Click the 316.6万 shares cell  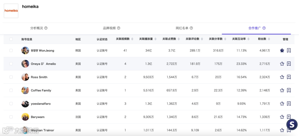click(x=218, y=51)
